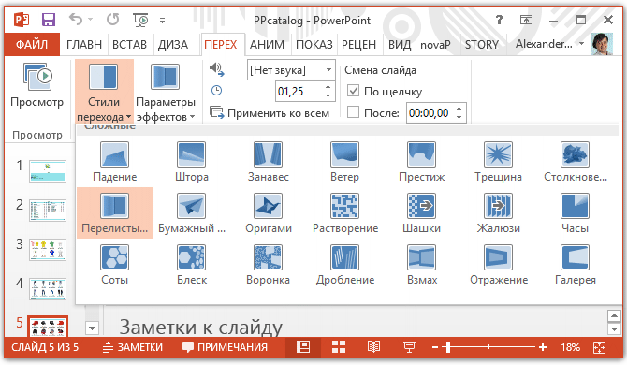Screen dimensions: 627x365
Task: Choose the Занавес transition
Action: click(x=269, y=162)
